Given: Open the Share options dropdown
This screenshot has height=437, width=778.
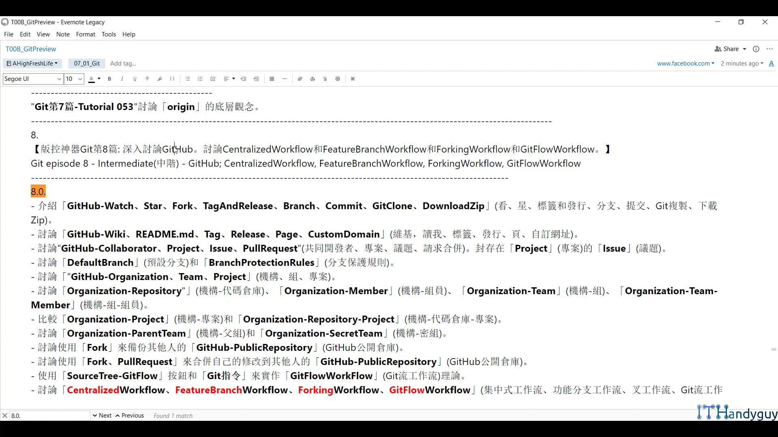Looking at the screenshot, I should [x=745, y=49].
